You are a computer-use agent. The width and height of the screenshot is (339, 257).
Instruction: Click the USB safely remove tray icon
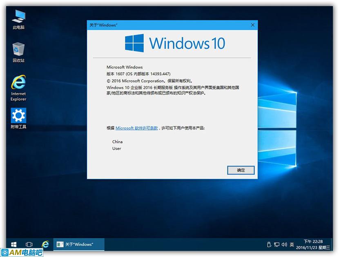(x=269, y=244)
